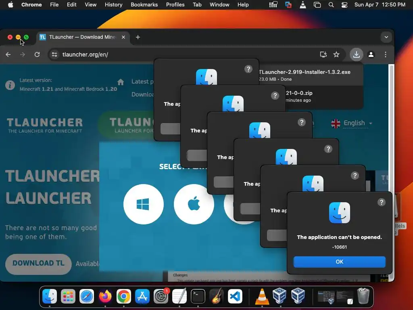This screenshot has width=413, height=310.
Task: Open the Bookmarks menu
Action: [x=144, y=5]
